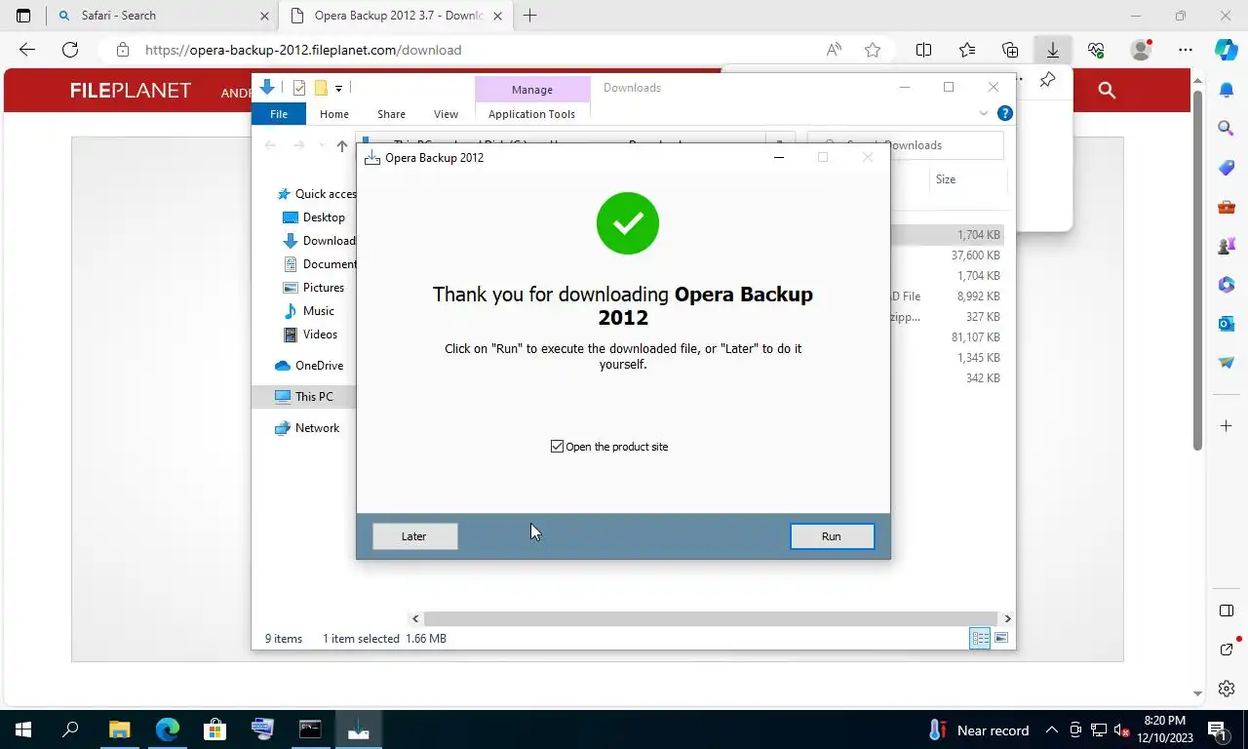
Task: Open Windows Start menu
Action: 23,729
